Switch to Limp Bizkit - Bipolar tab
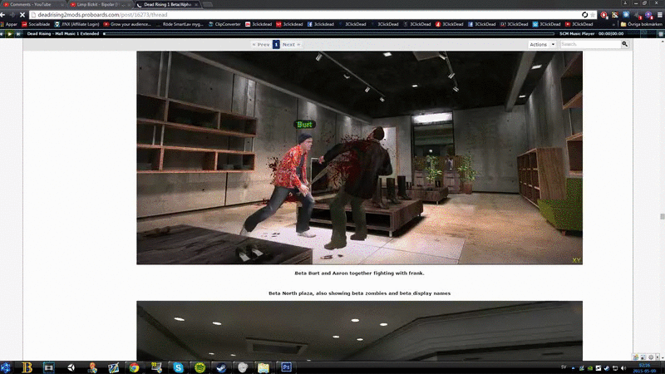Image resolution: width=665 pixels, height=374 pixels. point(98,4)
